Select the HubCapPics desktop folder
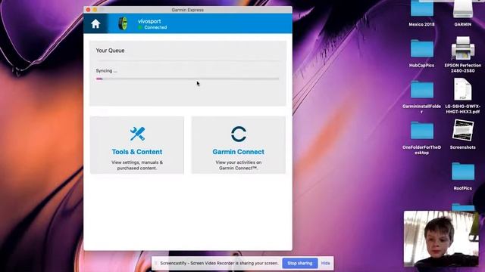The width and height of the screenshot is (485, 272). (x=421, y=48)
